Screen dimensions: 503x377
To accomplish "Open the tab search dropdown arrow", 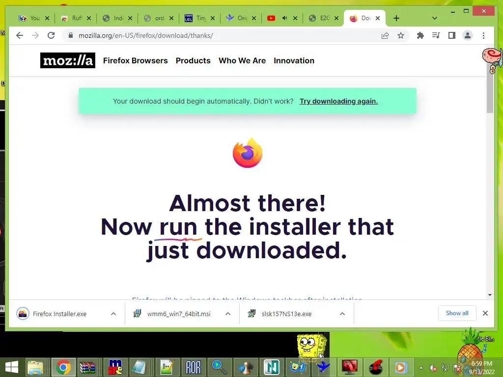I will pyautogui.click(x=434, y=18).
